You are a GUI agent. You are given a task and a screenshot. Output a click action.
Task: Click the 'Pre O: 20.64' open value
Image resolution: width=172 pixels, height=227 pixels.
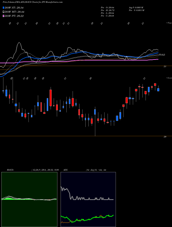[107, 8]
